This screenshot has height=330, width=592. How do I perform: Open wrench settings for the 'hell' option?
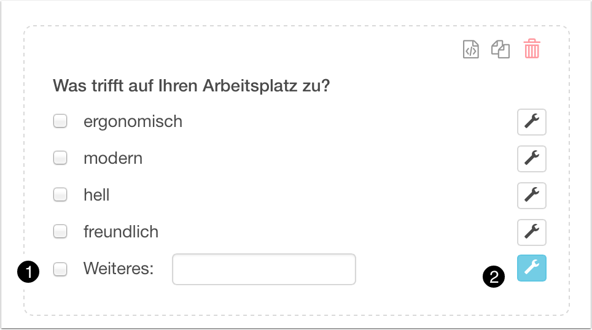point(531,196)
